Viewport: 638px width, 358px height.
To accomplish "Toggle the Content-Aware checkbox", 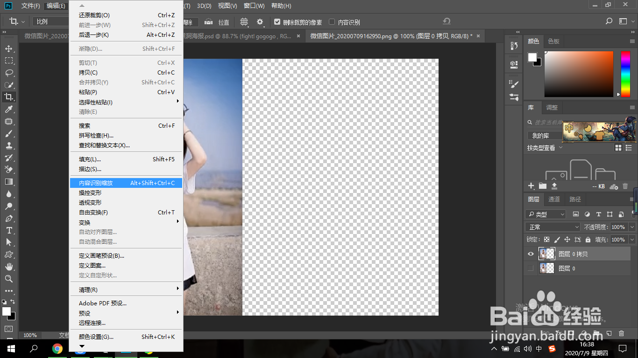I will [332, 22].
